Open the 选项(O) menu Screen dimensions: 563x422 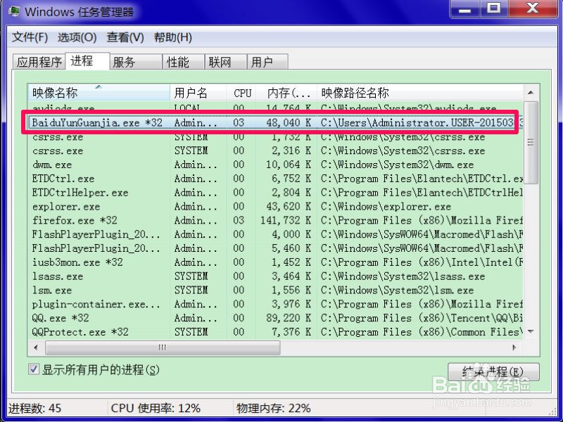[x=77, y=37]
